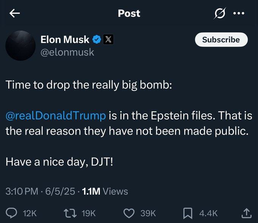Click the repost arrows icon
Image resolution: width=258 pixels, height=223 pixels.
point(70,213)
